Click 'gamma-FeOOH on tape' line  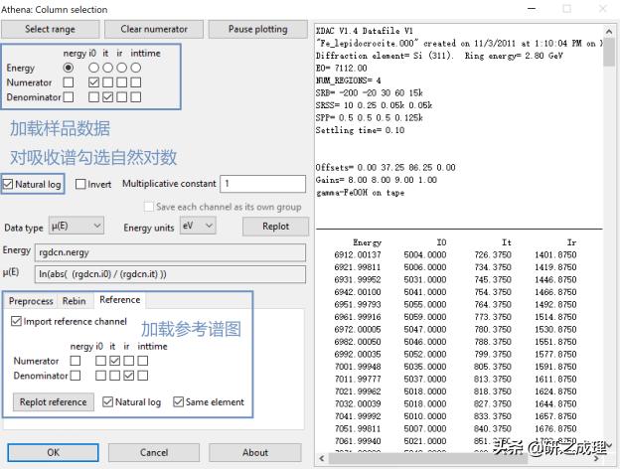point(360,193)
